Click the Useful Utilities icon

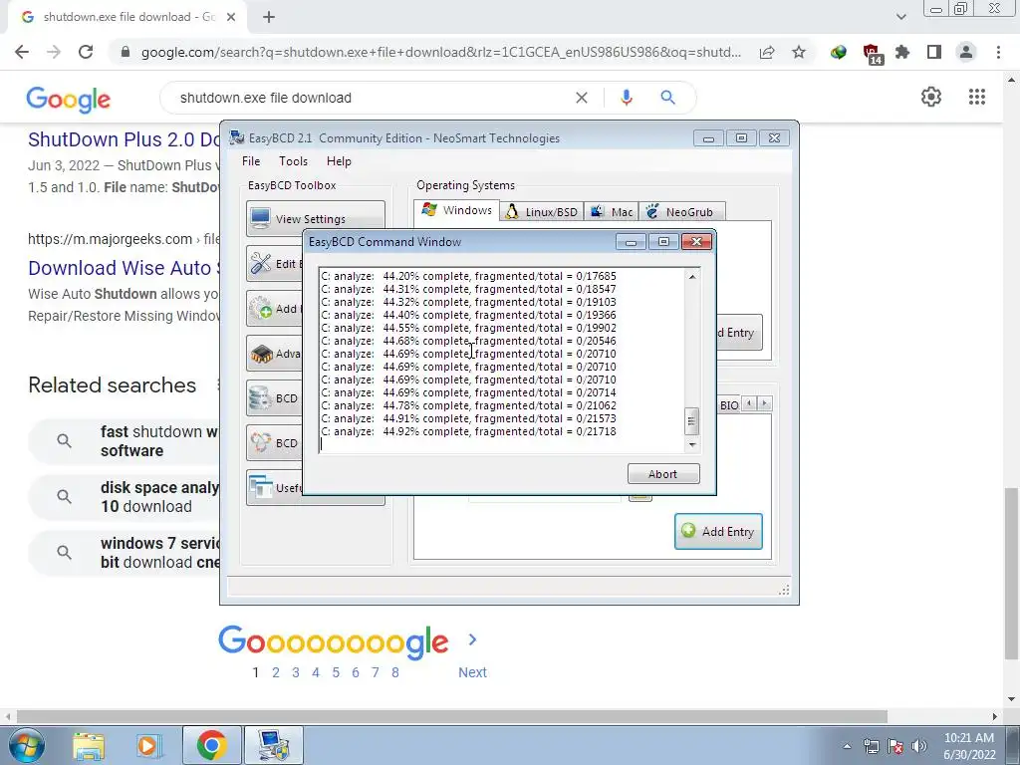[x=261, y=487]
